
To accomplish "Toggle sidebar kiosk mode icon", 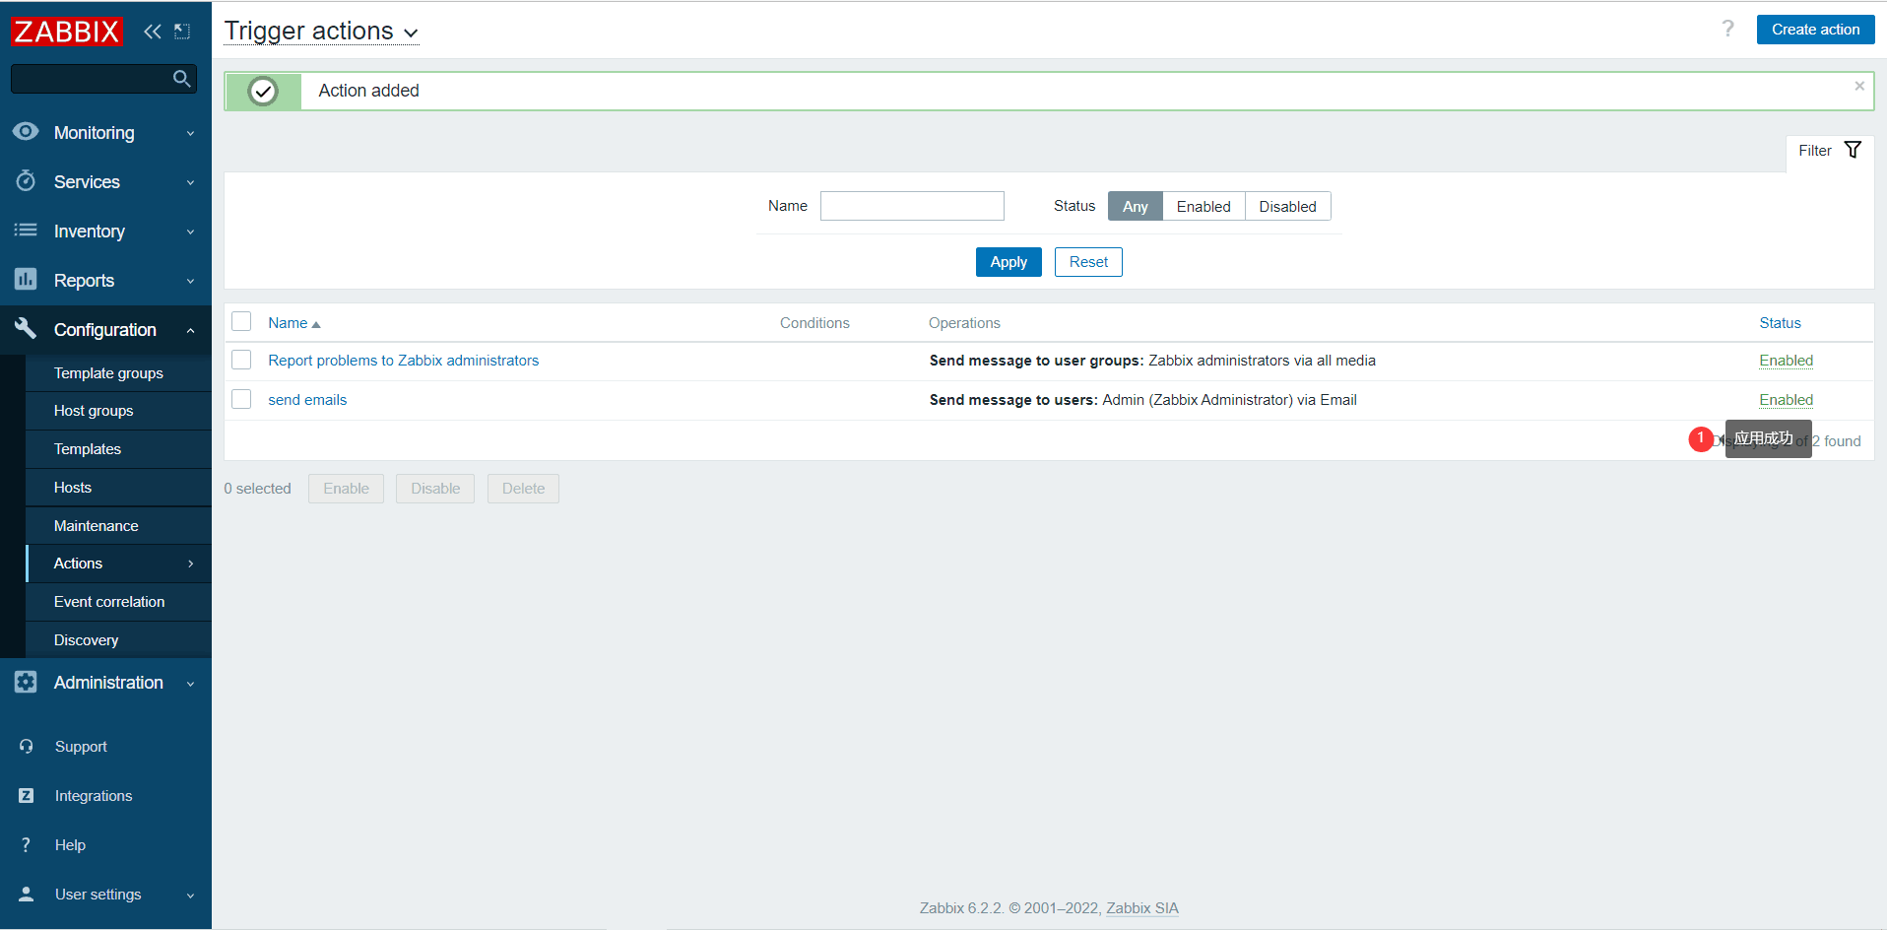I will 182,32.
